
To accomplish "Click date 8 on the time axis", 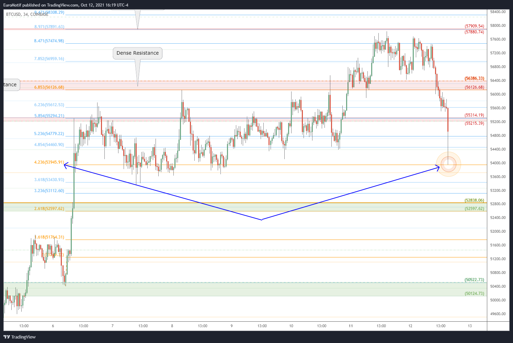I will pyautogui.click(x=172, y=326).
